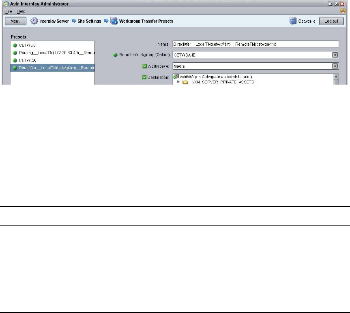Select the AvidWG root tree node
Image resolution: width=350 pixels, height=313 pixels.
point(216,77)
